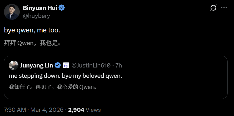This screenshot has width=234, height=116.
Task: Click the @huybery handle
Action: pos(36,16)
